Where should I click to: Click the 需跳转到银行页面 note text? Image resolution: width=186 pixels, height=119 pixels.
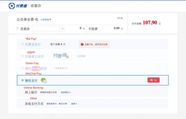tap(49, 92)
